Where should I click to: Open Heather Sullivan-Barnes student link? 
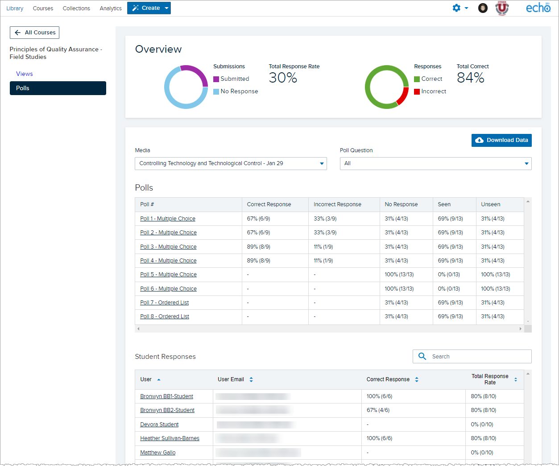coord(170,438)
